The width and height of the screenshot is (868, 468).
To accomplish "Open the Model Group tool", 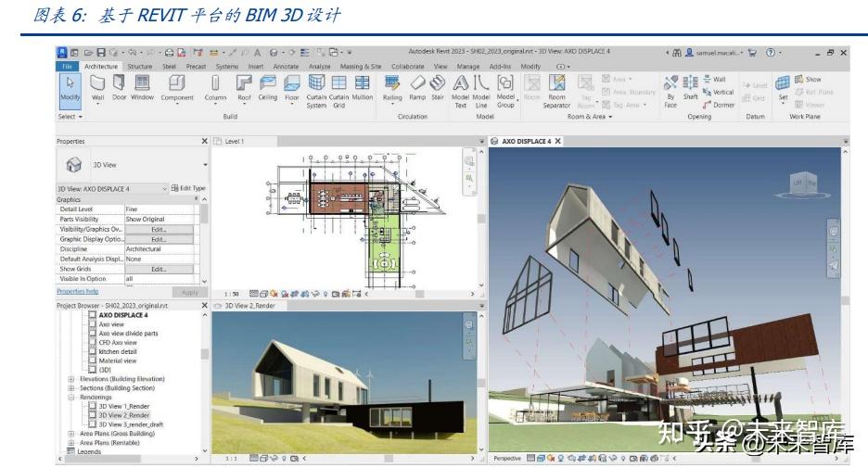I will click(x=505, y=91).
